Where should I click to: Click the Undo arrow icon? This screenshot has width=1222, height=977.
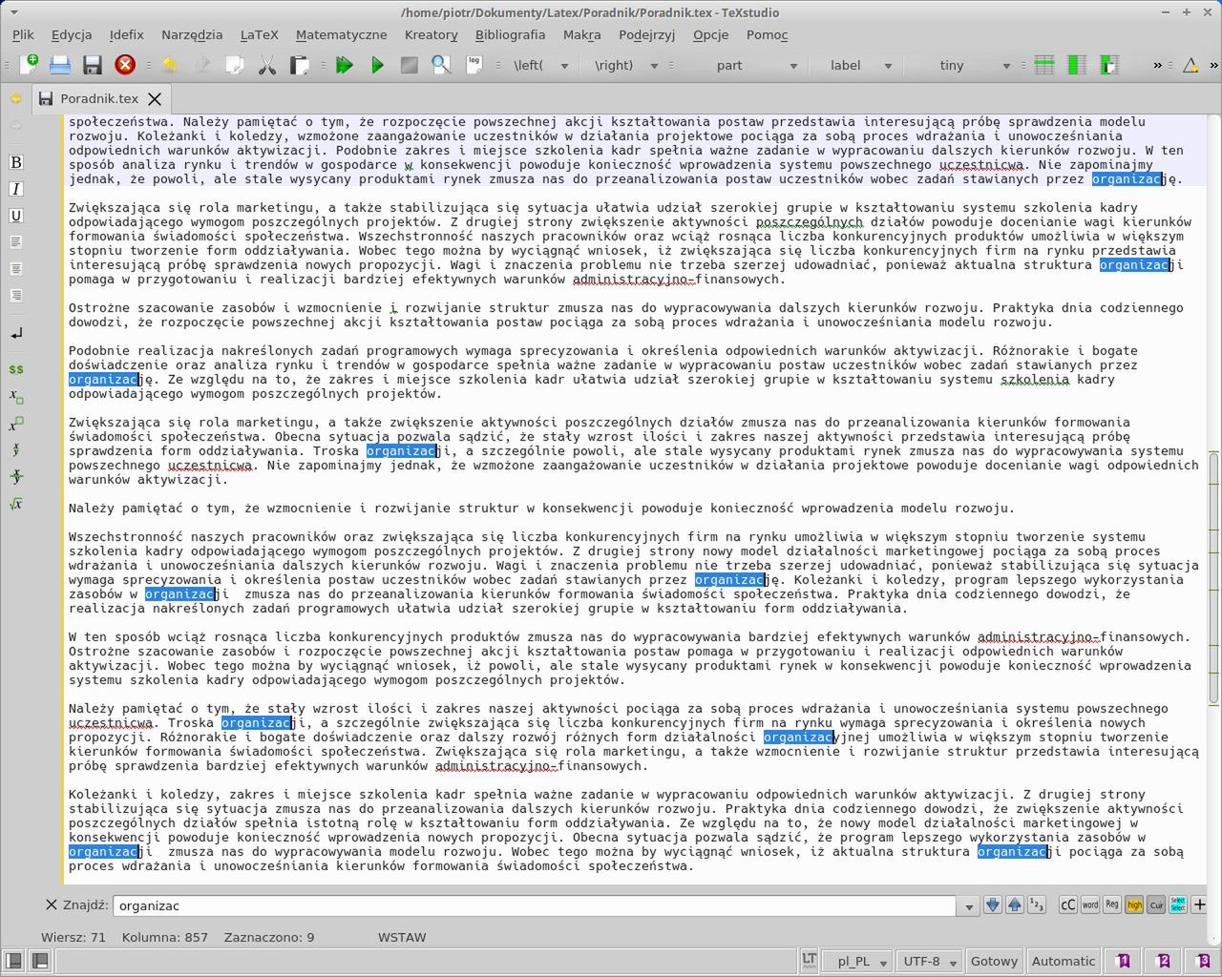pos(170,65)
